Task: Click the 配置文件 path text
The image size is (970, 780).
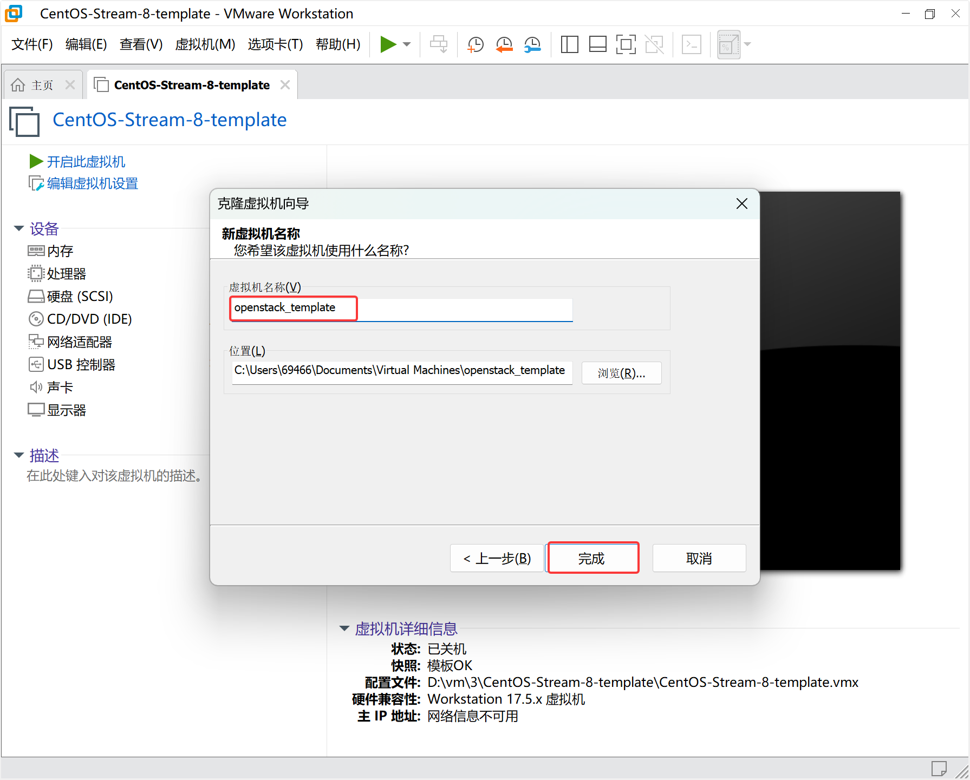Action: coord(643,682)
